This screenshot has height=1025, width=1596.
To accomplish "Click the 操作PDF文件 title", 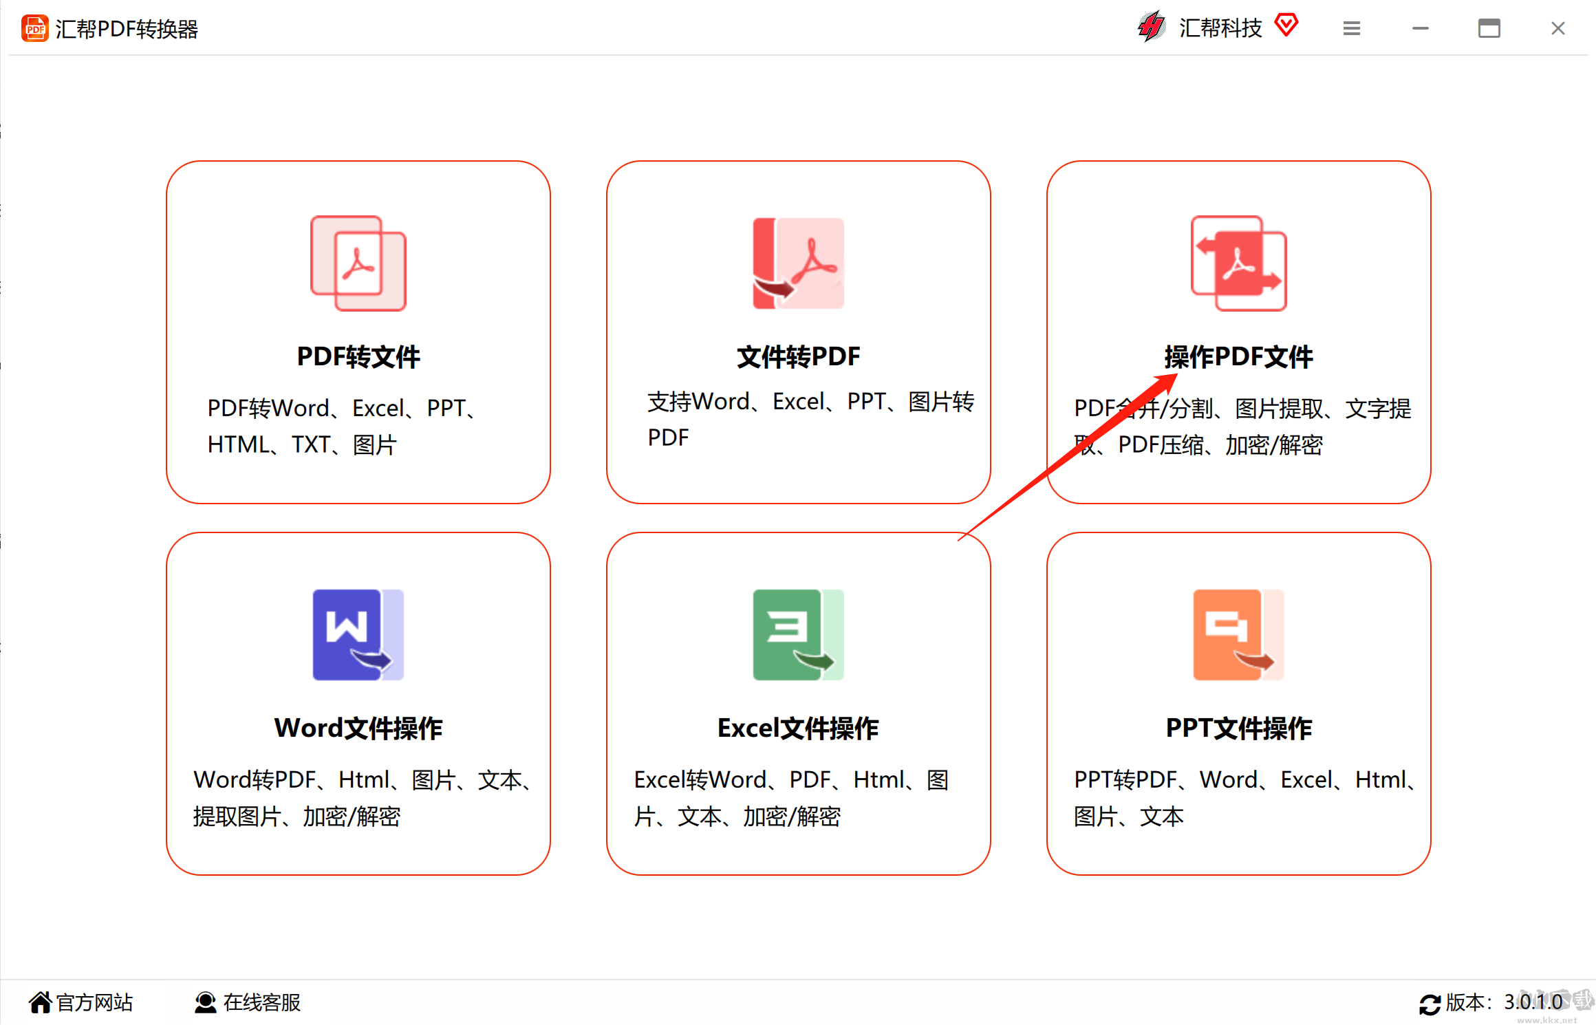I will [1238, 356].
